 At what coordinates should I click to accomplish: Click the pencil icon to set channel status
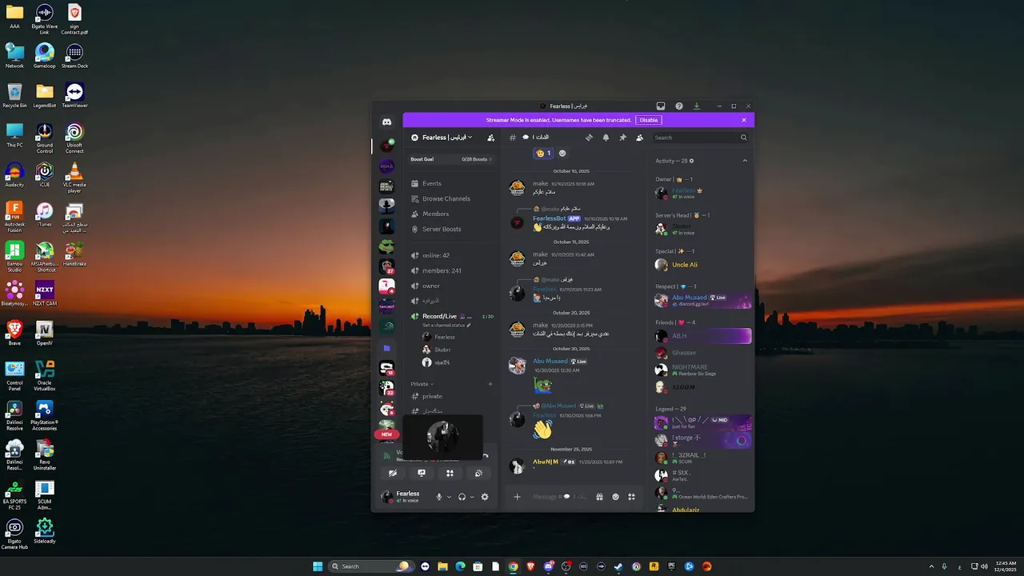coord(469,325)
